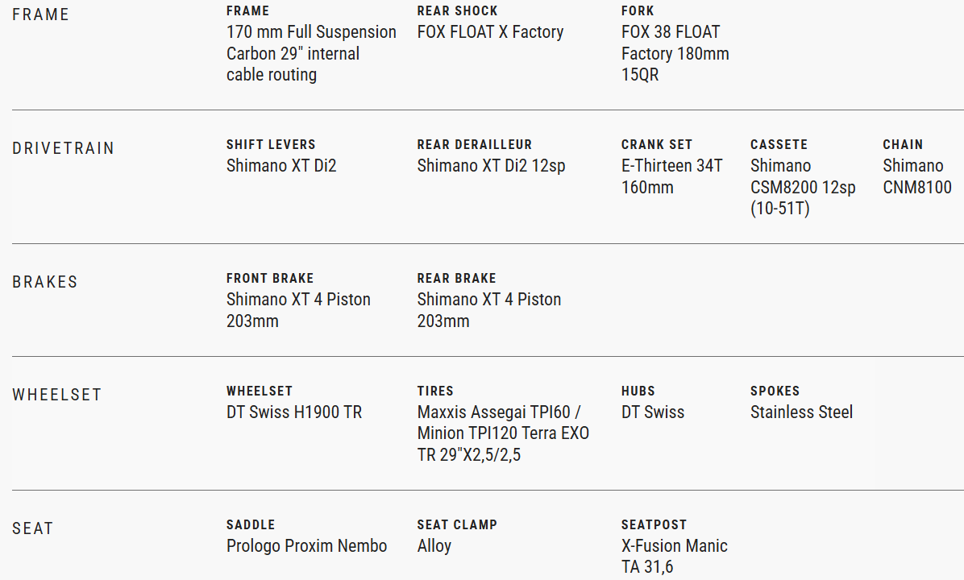This screenshot has height=580, width=964.
Task: Click the FRONT BRAKE spec label
Action: tap(270, 279)
